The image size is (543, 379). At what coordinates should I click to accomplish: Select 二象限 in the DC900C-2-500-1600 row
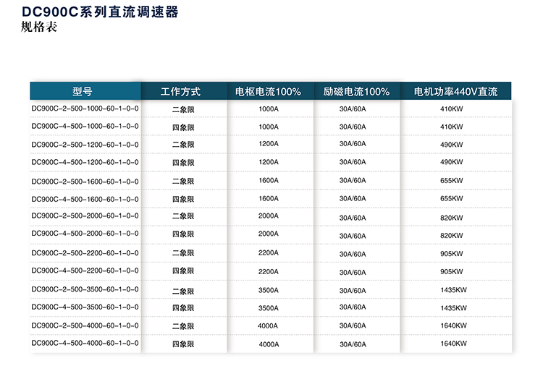click(x=183, y=182)
